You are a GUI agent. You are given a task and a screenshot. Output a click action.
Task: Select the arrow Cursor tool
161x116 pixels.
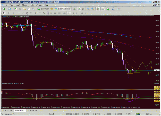pos(4,13)
